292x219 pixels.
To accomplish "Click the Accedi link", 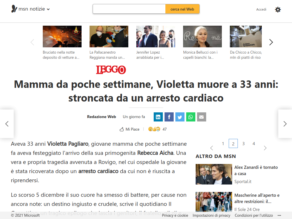I will [261, 9].
